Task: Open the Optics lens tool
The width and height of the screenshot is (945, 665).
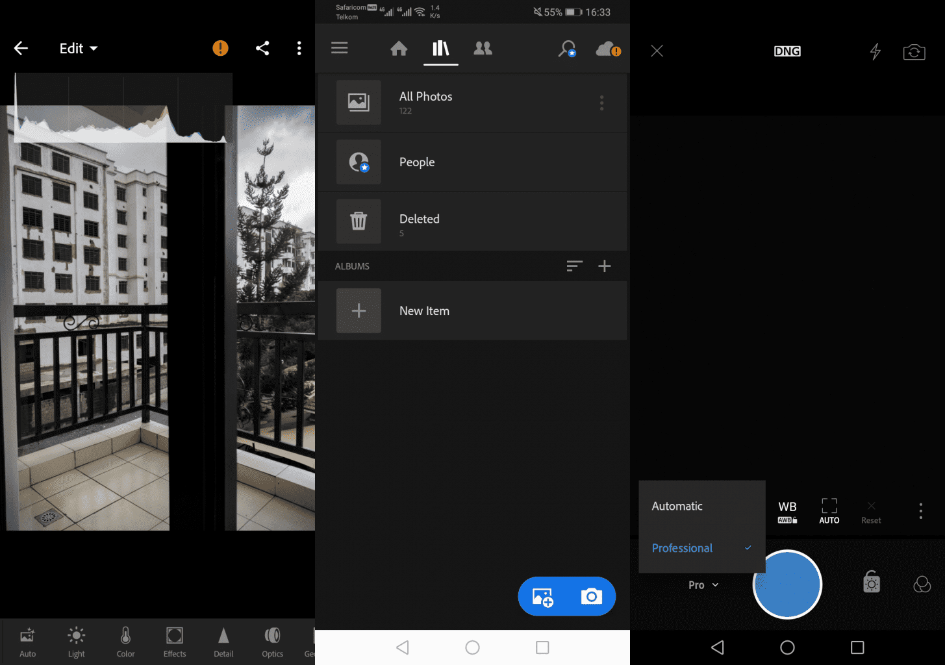Action: [x=272, y=642]
